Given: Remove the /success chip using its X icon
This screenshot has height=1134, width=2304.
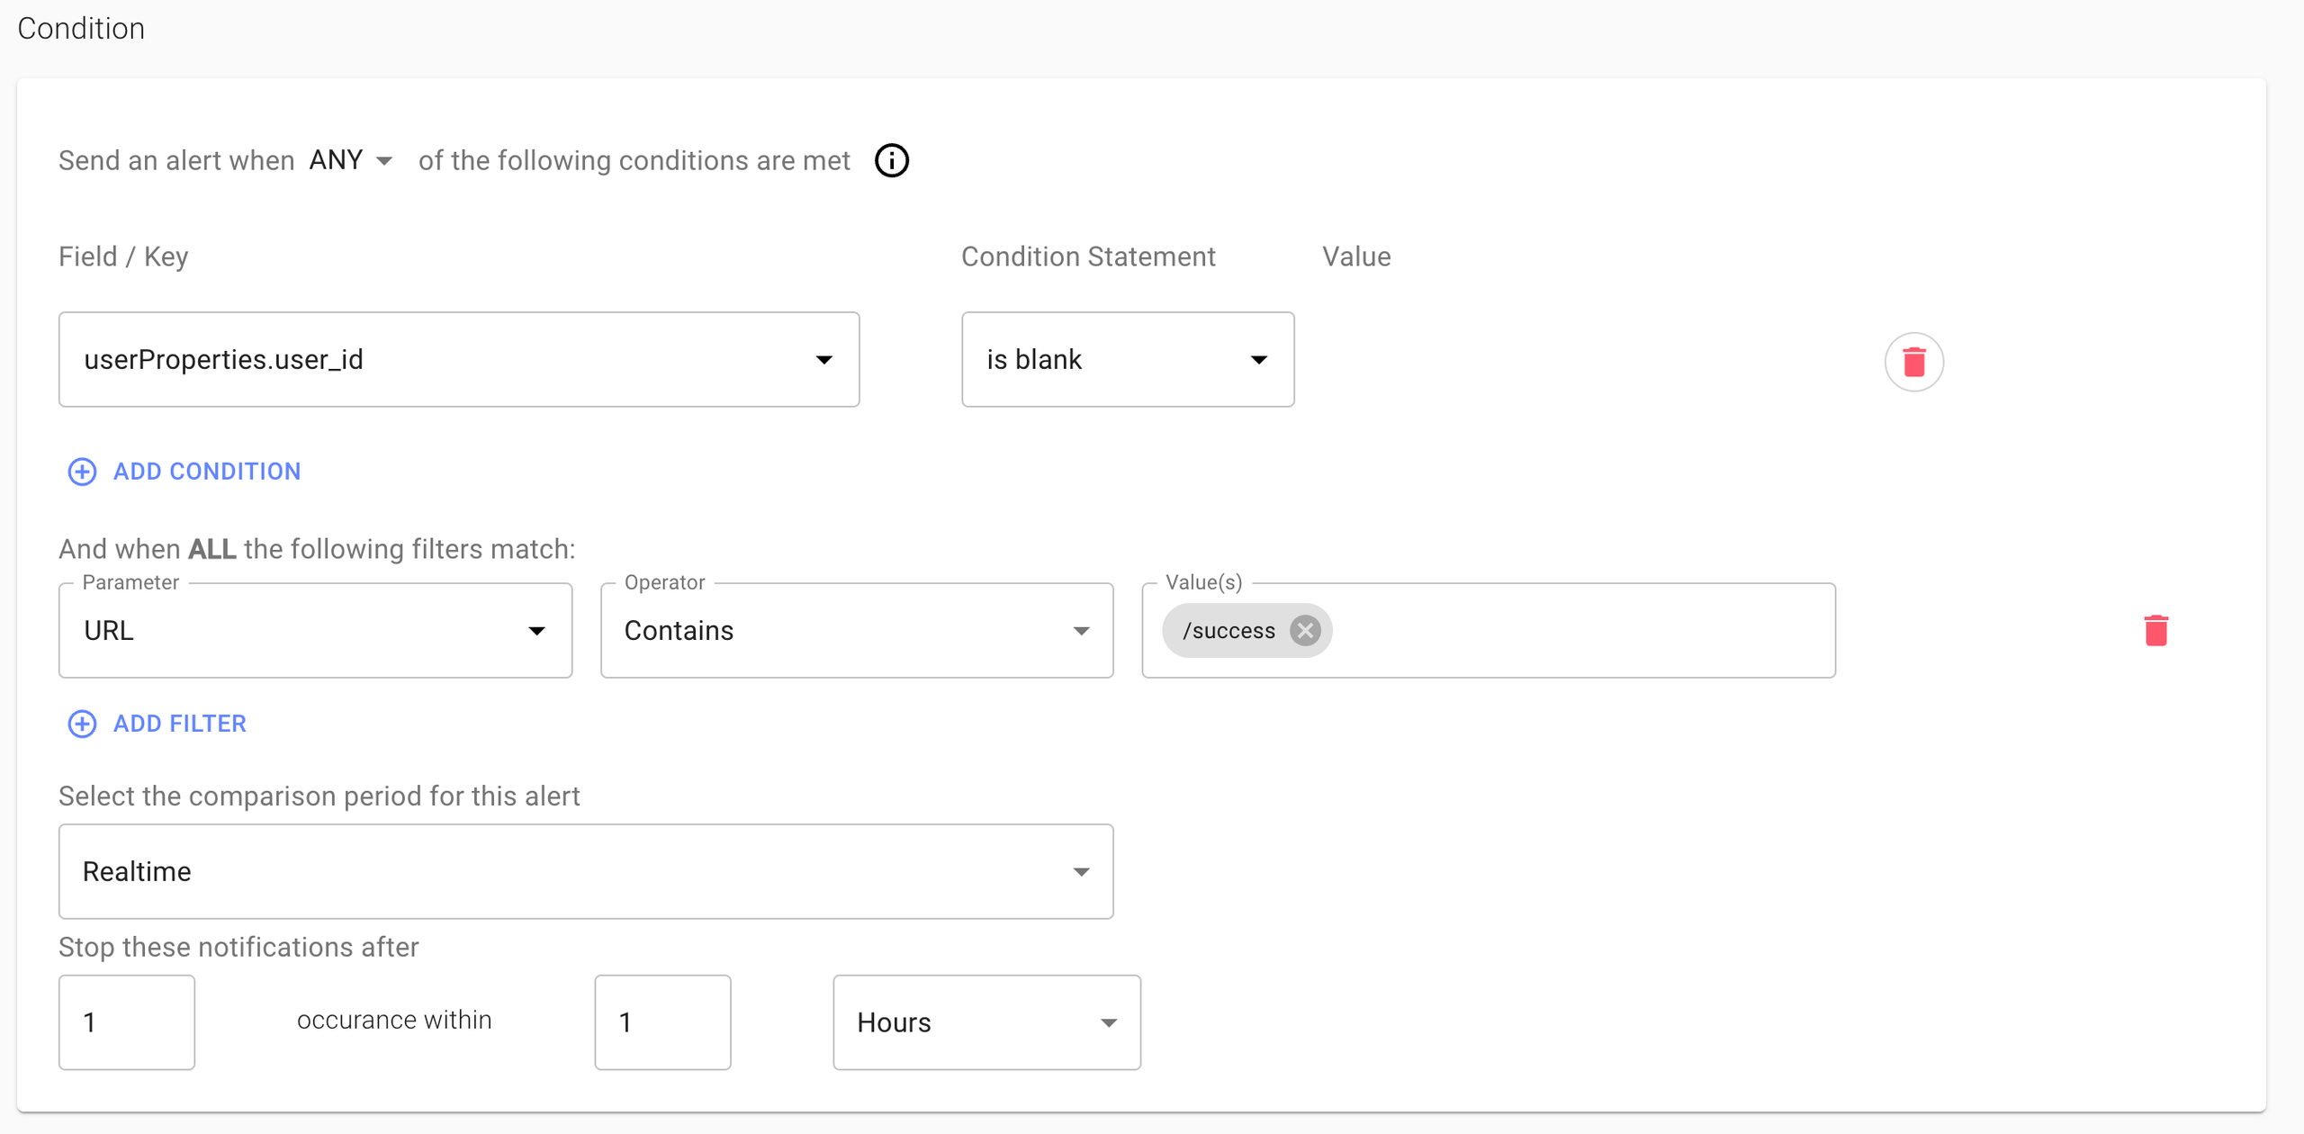Looking at the screenshot, I should 1306,630.
